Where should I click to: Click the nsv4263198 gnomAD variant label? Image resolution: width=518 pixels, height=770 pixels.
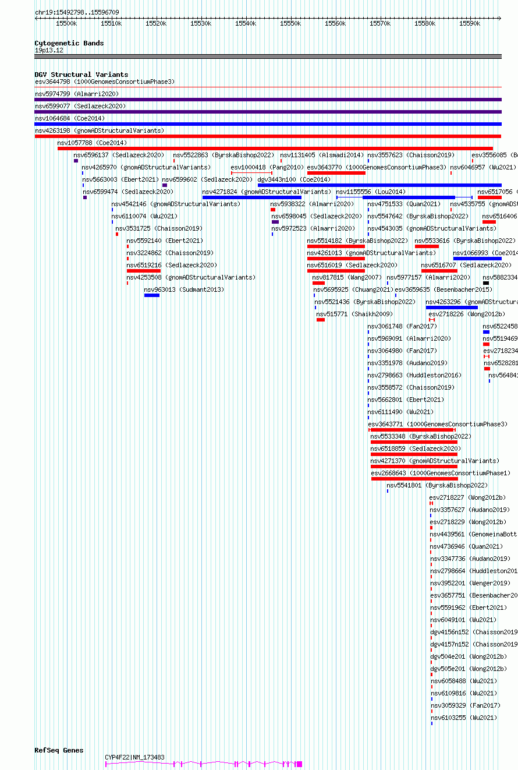100,130
